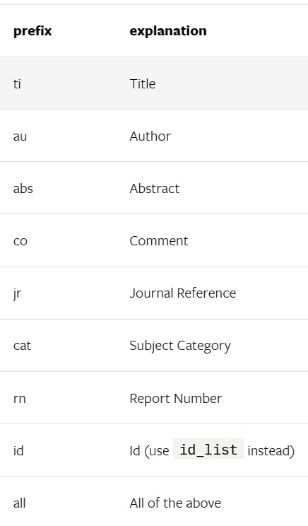This screenshot has width=308, height=526.
Task: Click the 'explanation' column header
Action: (168, 31)
